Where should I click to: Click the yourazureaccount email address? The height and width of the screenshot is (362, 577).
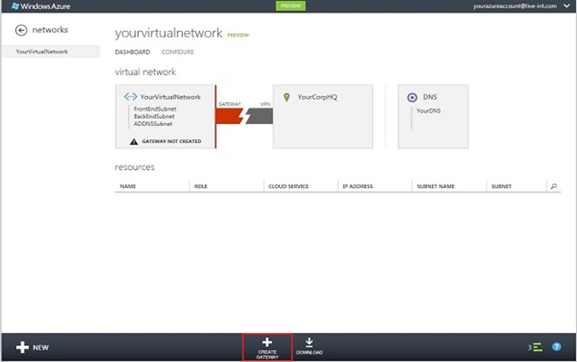point(515,6)
